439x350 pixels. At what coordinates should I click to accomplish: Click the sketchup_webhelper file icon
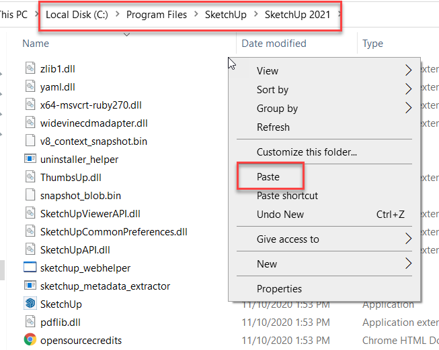[30, 268]
